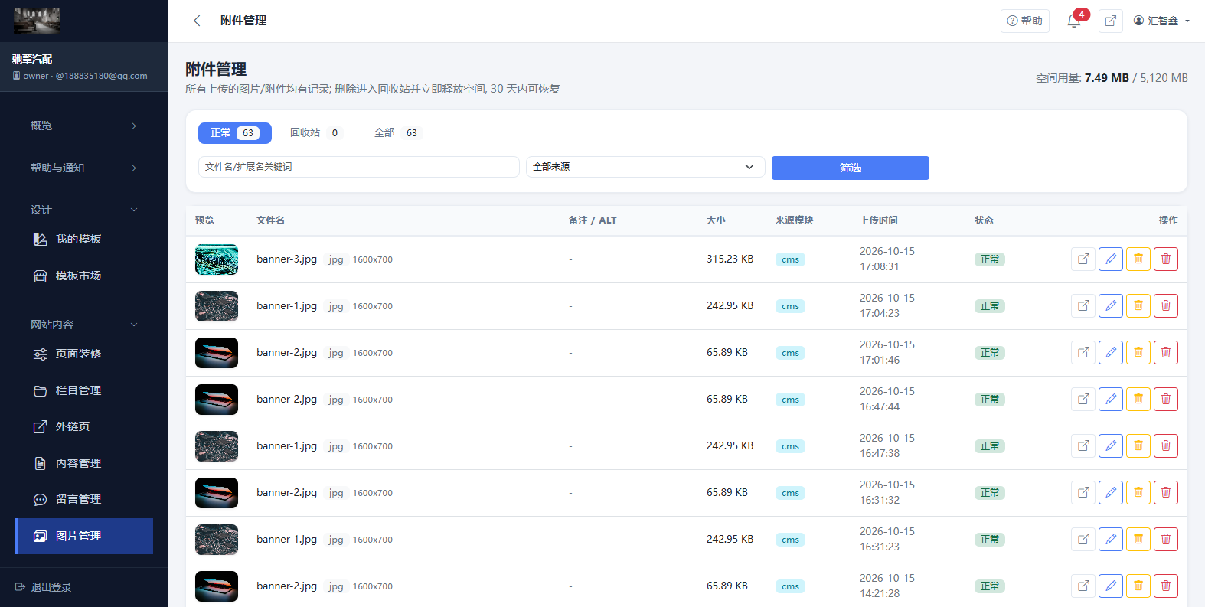Click the banner-3.jpg preview thumbnail
Viewport: 1205px width, 607px height.
[217, 259]
